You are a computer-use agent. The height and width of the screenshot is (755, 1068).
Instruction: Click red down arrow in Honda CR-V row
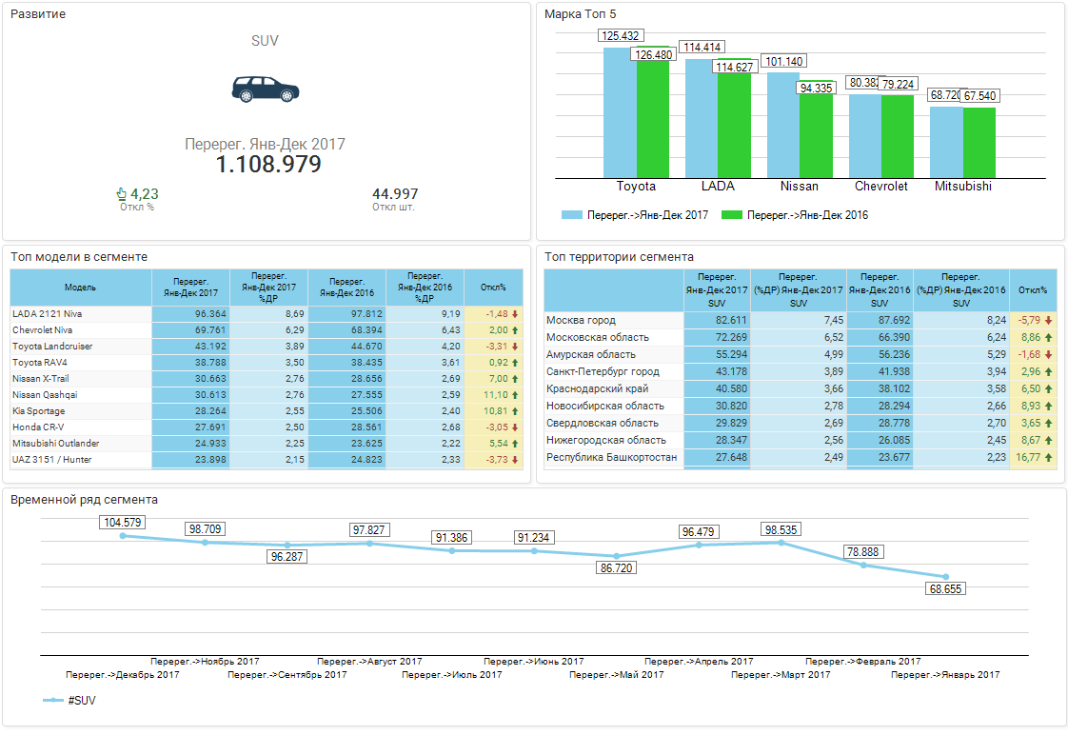point(515,427)
